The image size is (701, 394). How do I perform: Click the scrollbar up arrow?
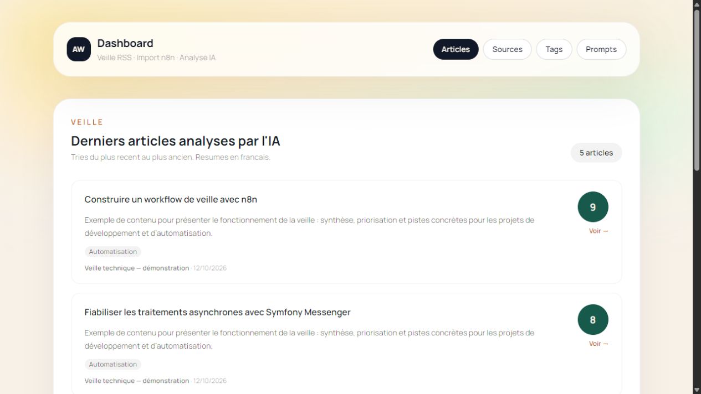click(697, 4)
